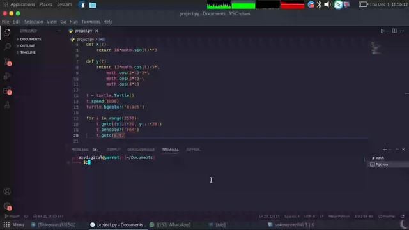Image resolution: width=409 pixels, height=230 pixels.
Task: Open the Edit menu
Action: [x=17, y=22]
